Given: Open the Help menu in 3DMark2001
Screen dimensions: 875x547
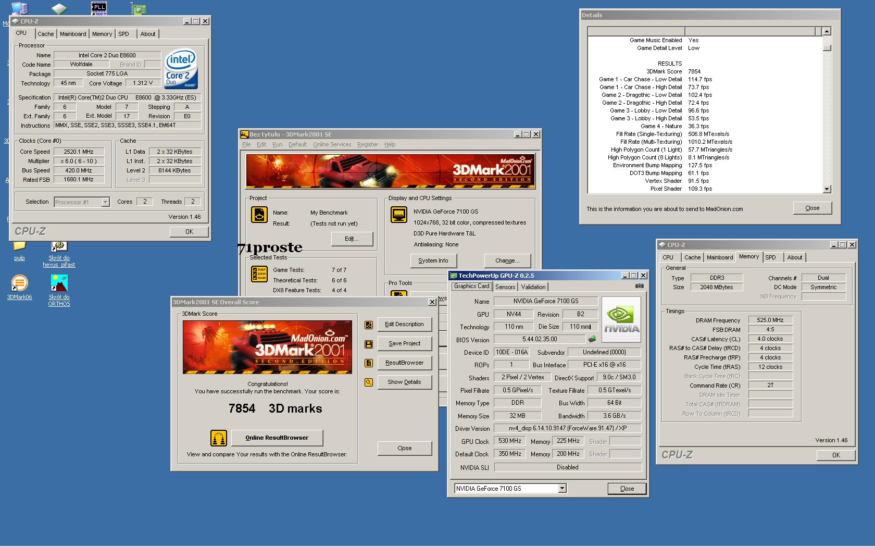Looking at the screenshot, I should (x=390, y=145).
